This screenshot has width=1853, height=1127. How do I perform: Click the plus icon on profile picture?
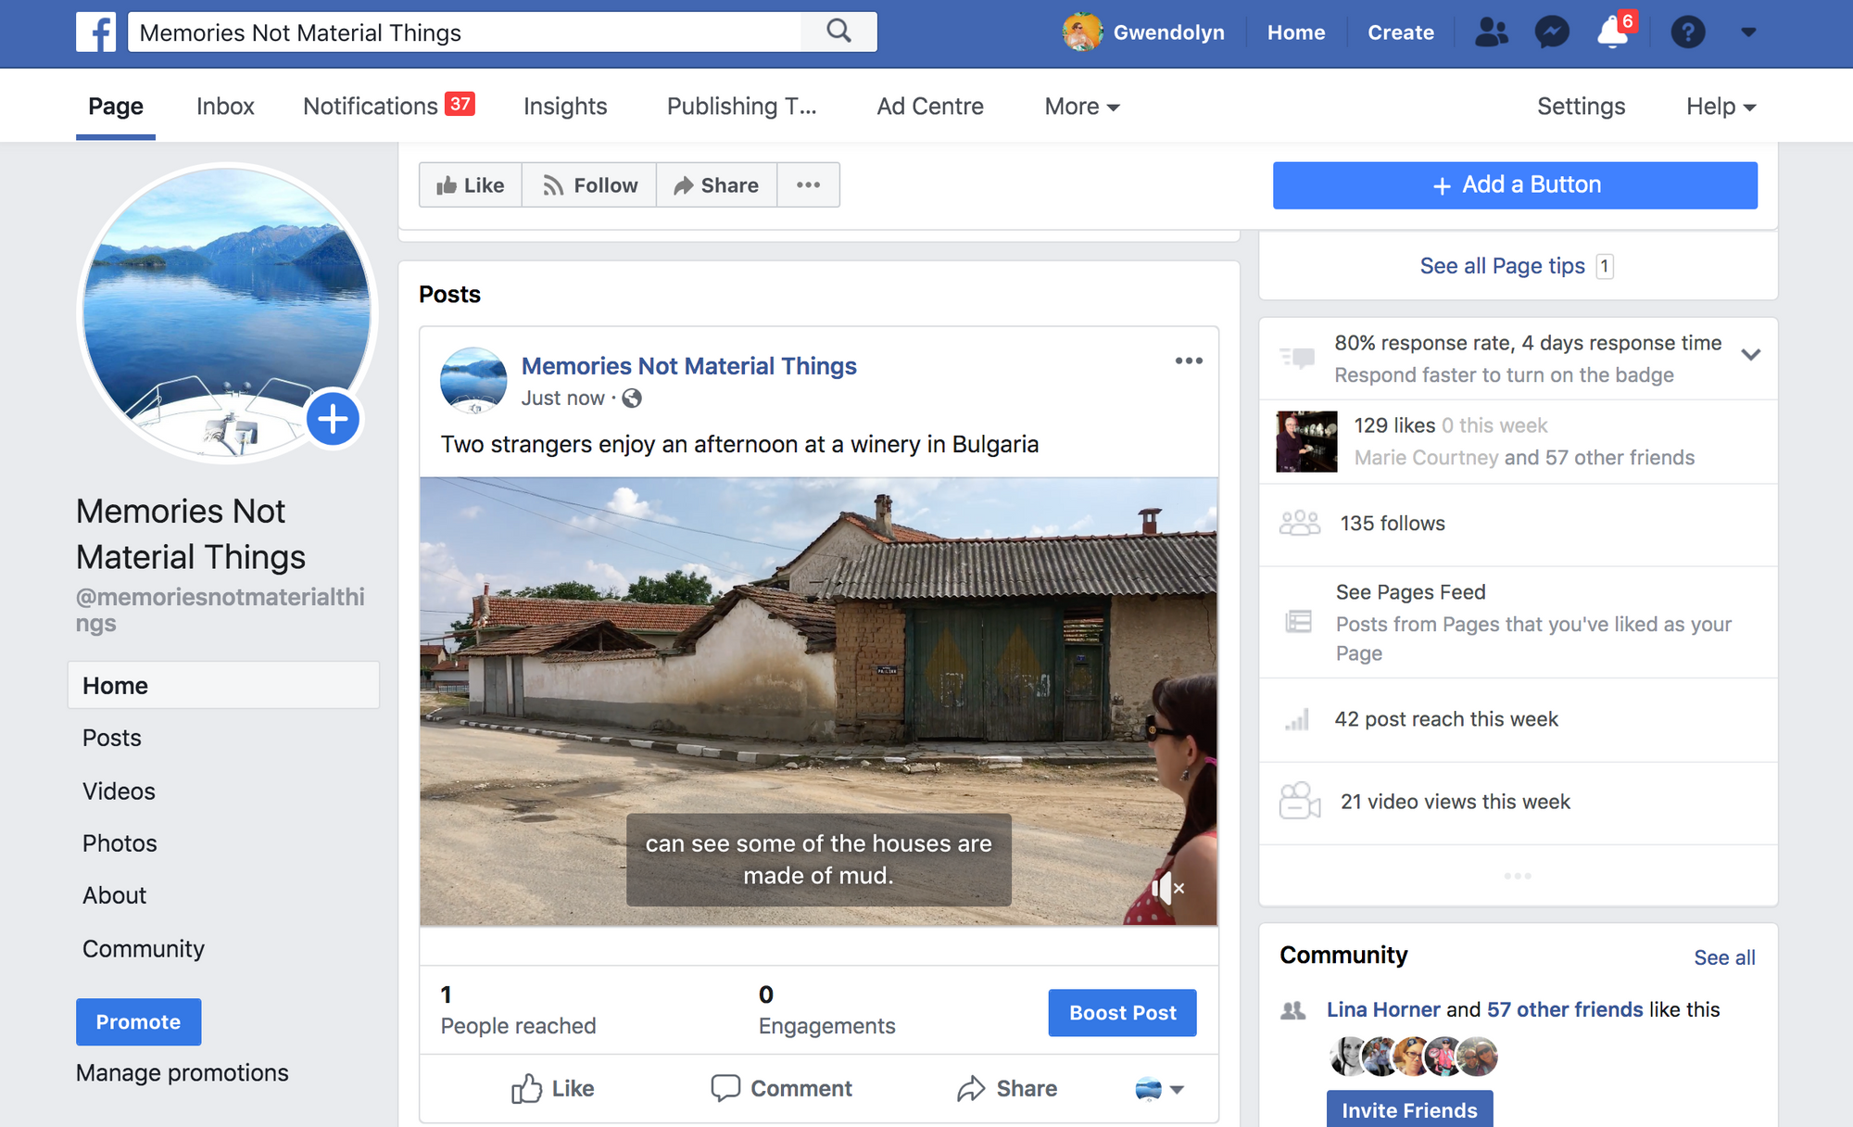333,419
